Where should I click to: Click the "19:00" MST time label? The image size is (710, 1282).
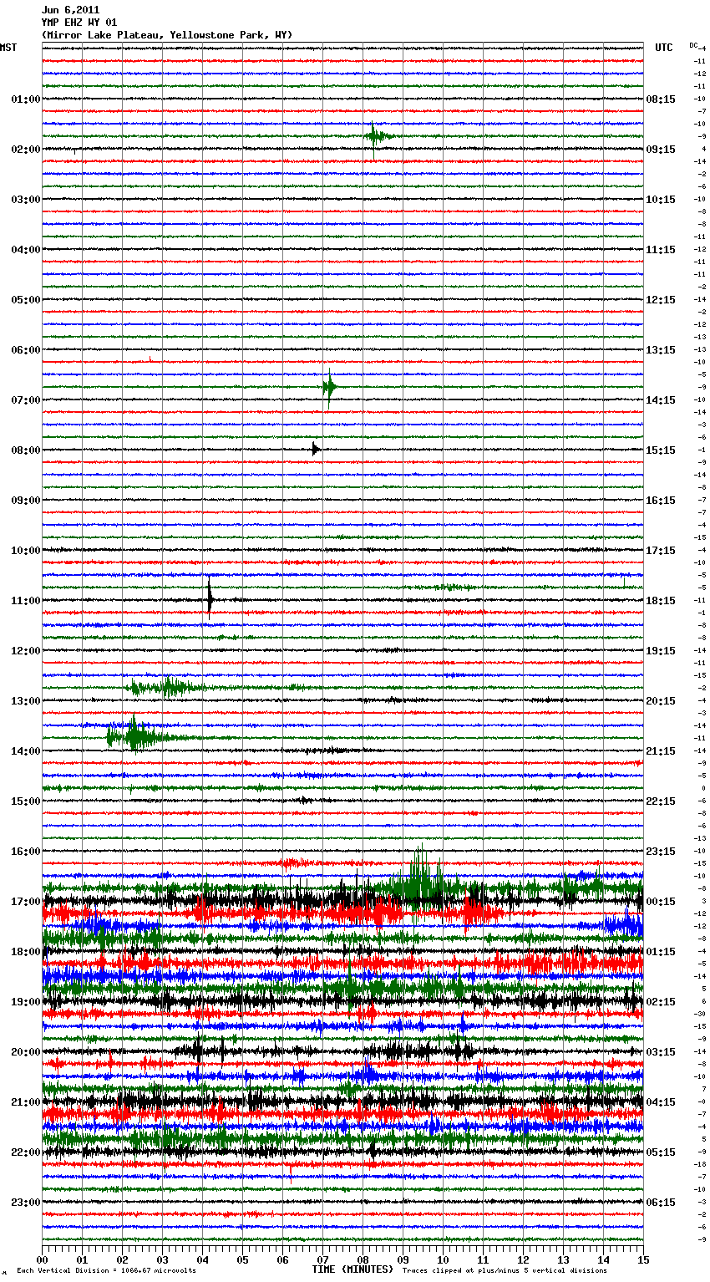(26, 1002)
